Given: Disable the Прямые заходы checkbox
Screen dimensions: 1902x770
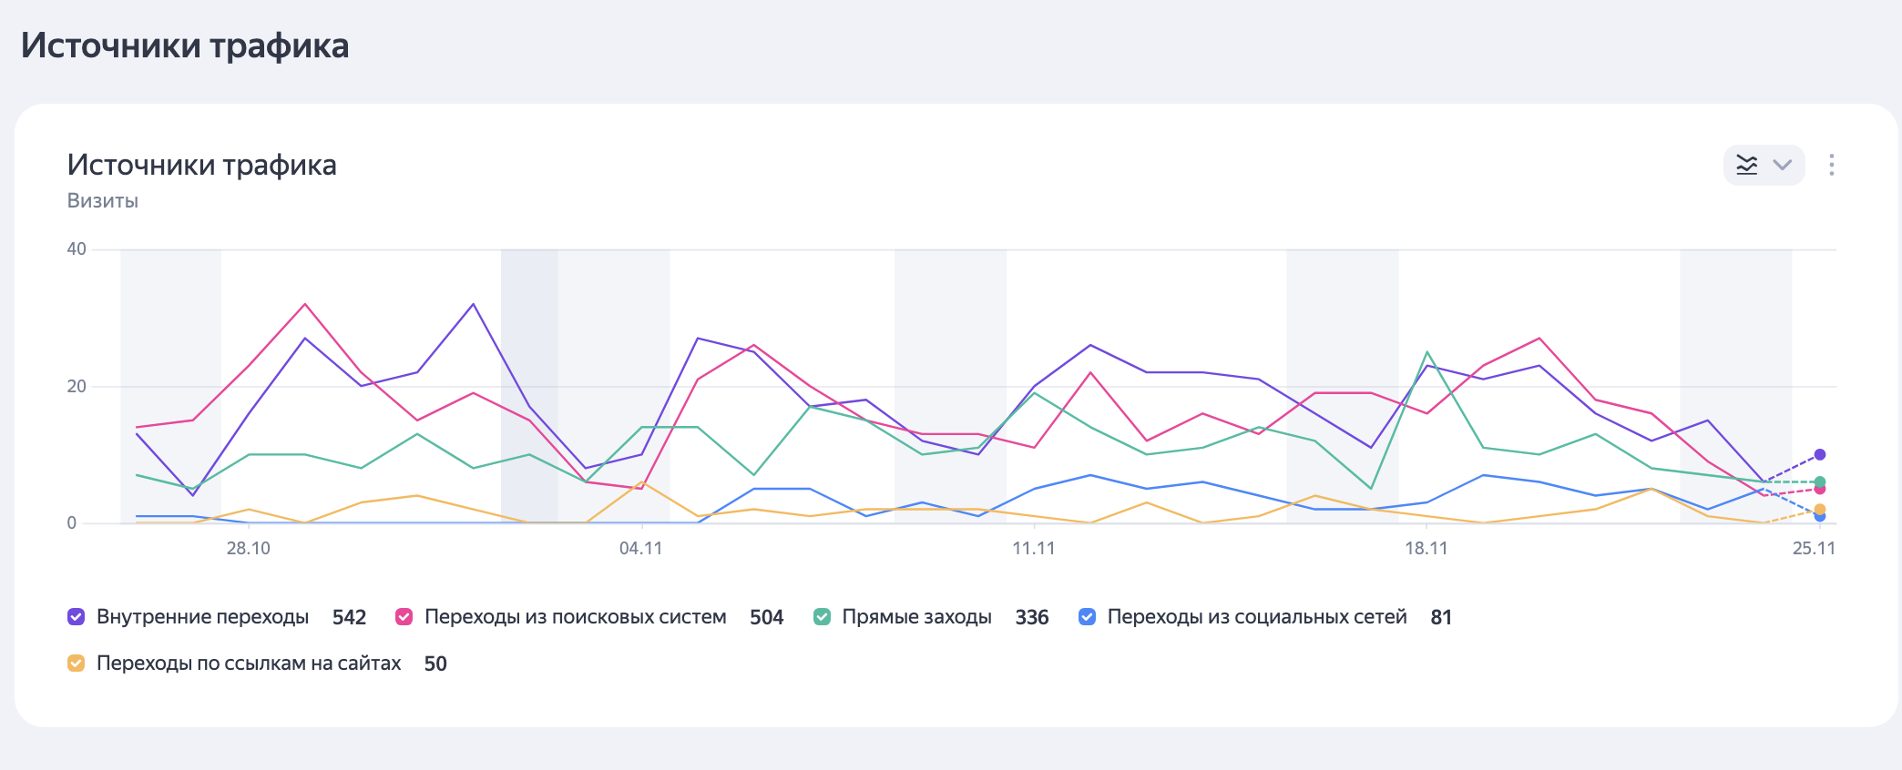Looking at the screenshot, I should click(x=822, y=617).
